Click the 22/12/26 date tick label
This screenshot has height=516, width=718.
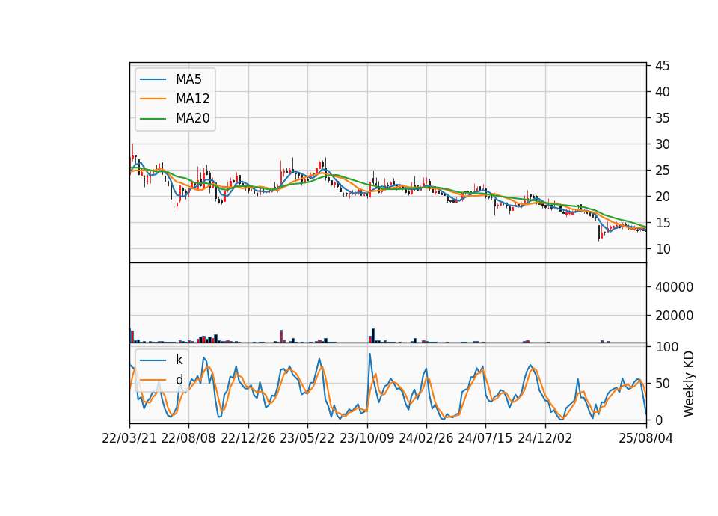tap(248, 439)
